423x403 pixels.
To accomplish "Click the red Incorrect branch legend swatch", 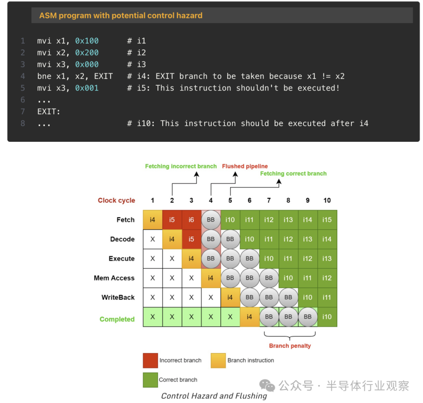I will click(x=150, y=360).
